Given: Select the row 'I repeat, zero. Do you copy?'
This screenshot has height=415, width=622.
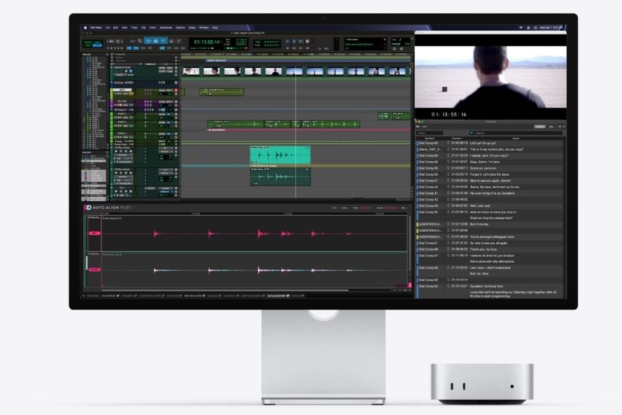Looking at the screenshot, I should [489, 156].
